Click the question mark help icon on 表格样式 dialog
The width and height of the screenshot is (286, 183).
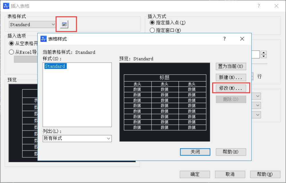(x=225, y=39)
